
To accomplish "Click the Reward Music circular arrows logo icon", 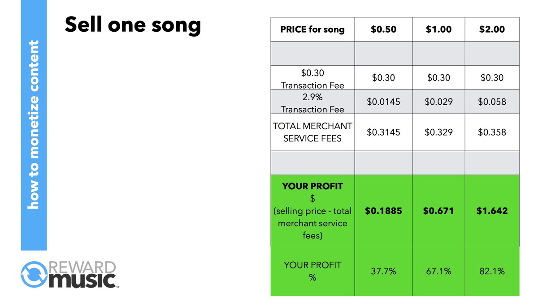I will click(34, 275).
